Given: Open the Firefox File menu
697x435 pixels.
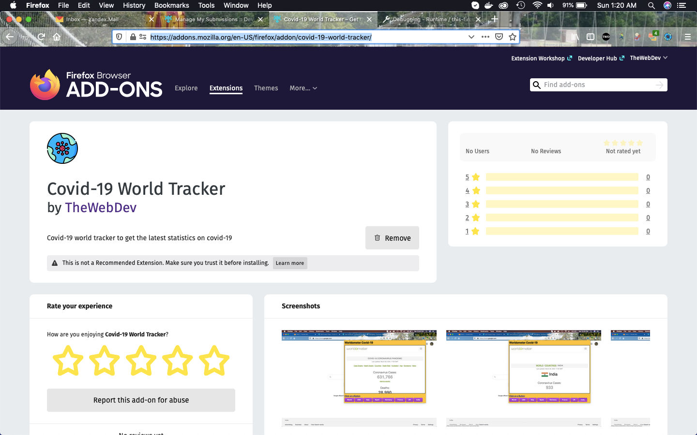Looking at the screenshot, I should click(63, 5).
